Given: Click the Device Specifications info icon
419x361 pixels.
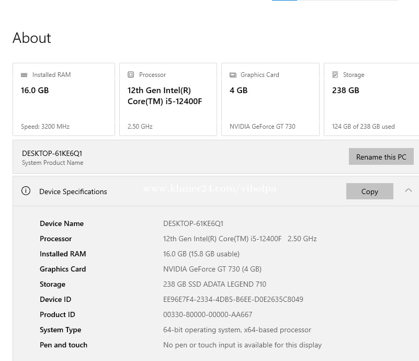Looking at the screenshot, I should 26,191.
